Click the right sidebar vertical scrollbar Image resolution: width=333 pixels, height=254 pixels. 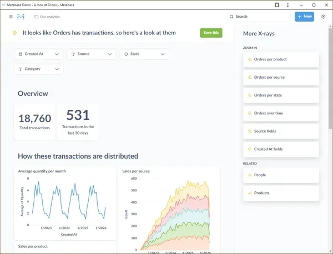330,78
